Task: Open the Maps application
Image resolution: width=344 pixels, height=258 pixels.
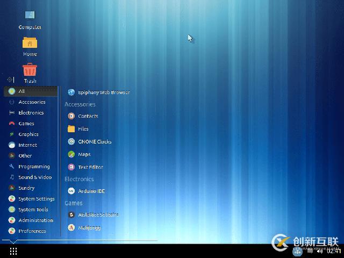Action: tap(84, 155)
